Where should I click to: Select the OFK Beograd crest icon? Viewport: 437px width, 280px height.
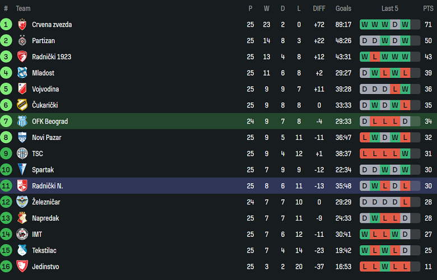(x=22, y=122)
